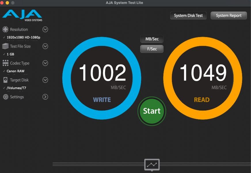251x173 pixels.
Task: Click the Settings gear icon
Action: [x=5, y=97]
